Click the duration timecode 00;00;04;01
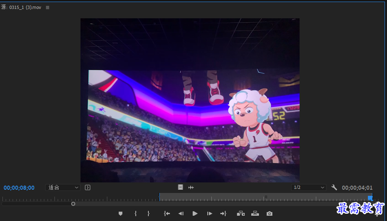Screen dimensions: 387x221 357,188
